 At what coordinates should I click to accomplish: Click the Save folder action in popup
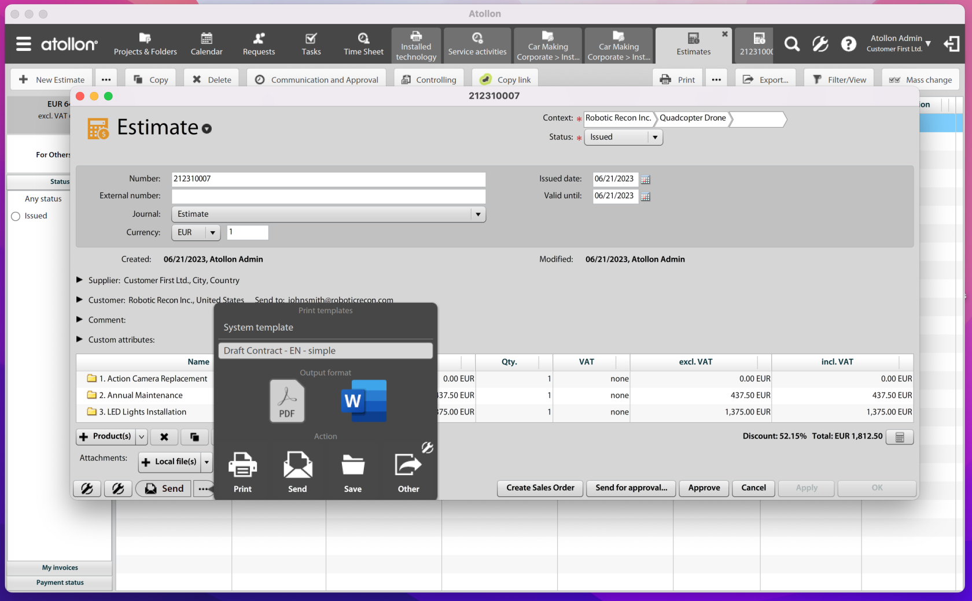point(353,472)
